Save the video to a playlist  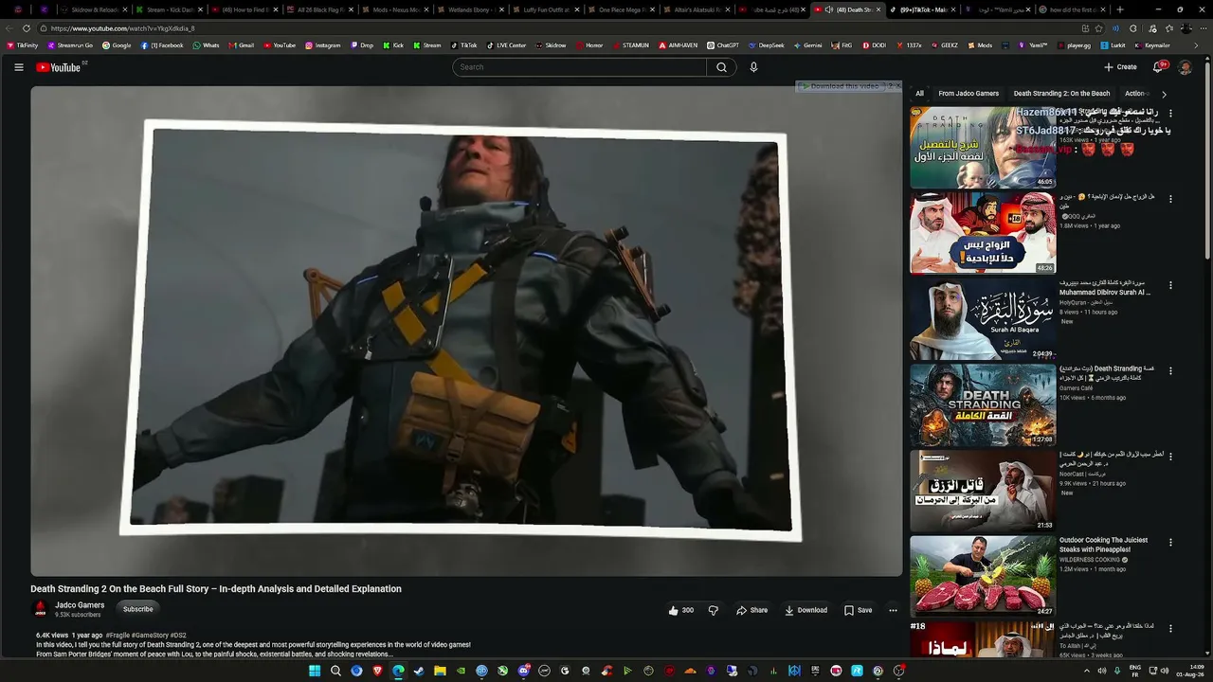click(x=859, y=610)
